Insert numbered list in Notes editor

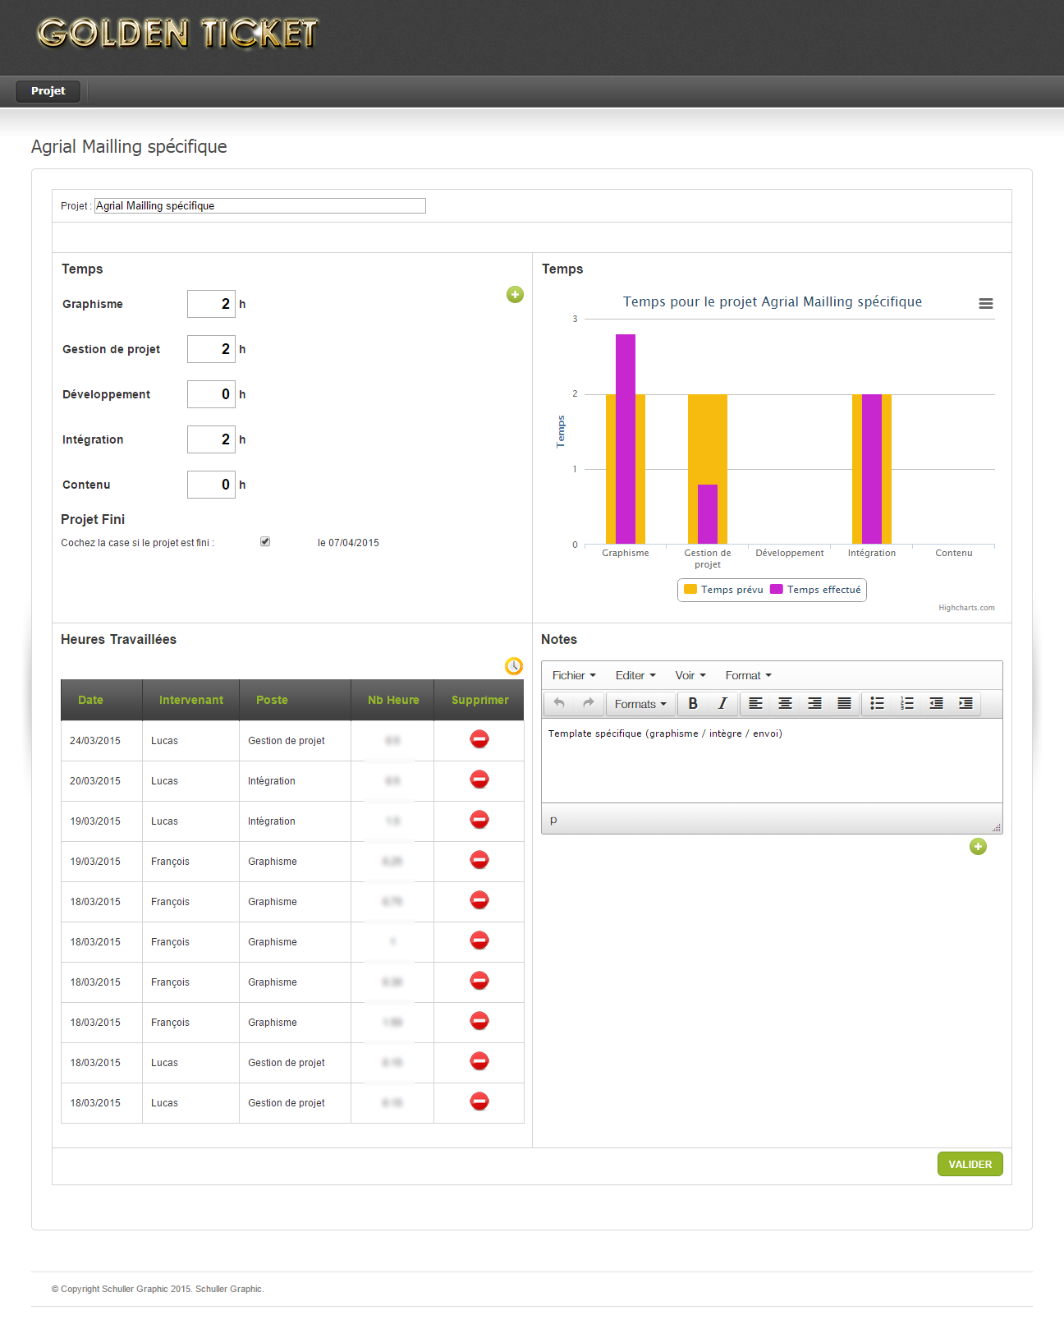[x=907, y=703]
